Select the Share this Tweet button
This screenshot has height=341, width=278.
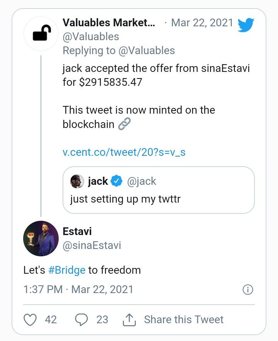[184, 320]
